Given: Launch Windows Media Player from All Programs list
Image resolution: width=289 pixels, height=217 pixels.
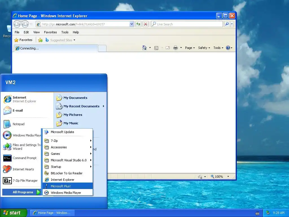Looking at the screenshot, I should [68, 192].
